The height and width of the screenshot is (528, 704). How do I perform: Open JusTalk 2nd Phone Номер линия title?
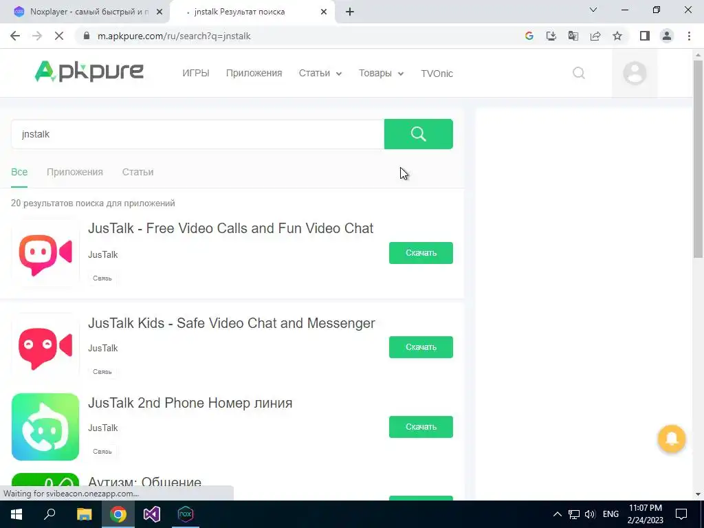coord(190,403)
